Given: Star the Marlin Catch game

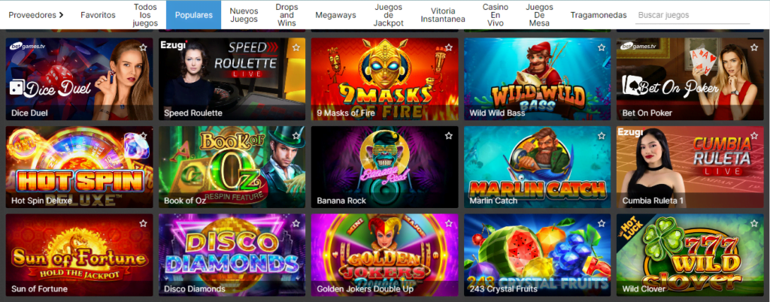Looking at the screenshot, I should tap(602, 136).
